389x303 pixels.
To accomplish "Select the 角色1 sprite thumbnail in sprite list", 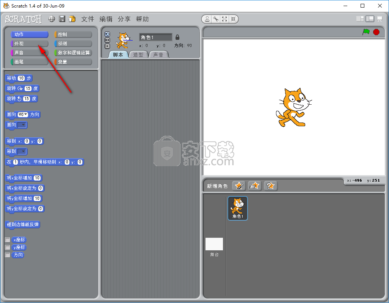I will 238,208.
